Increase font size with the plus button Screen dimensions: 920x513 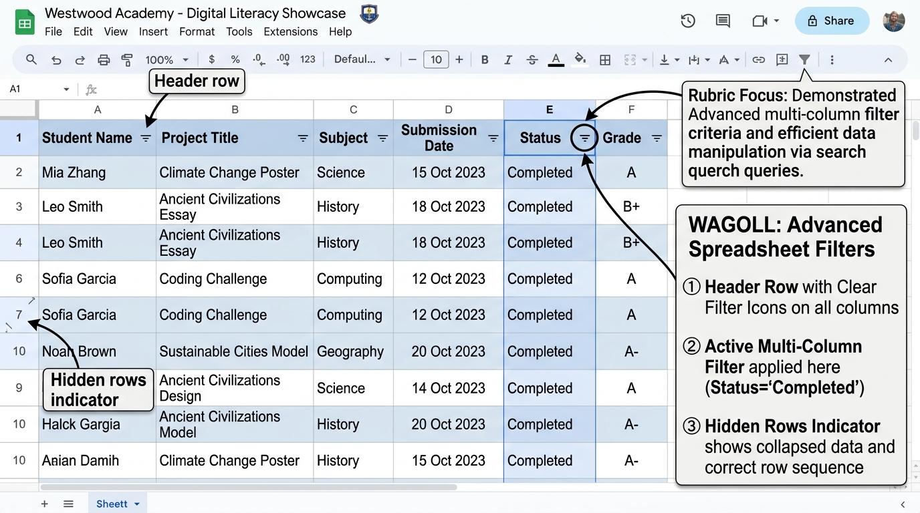tap(459, 59)
